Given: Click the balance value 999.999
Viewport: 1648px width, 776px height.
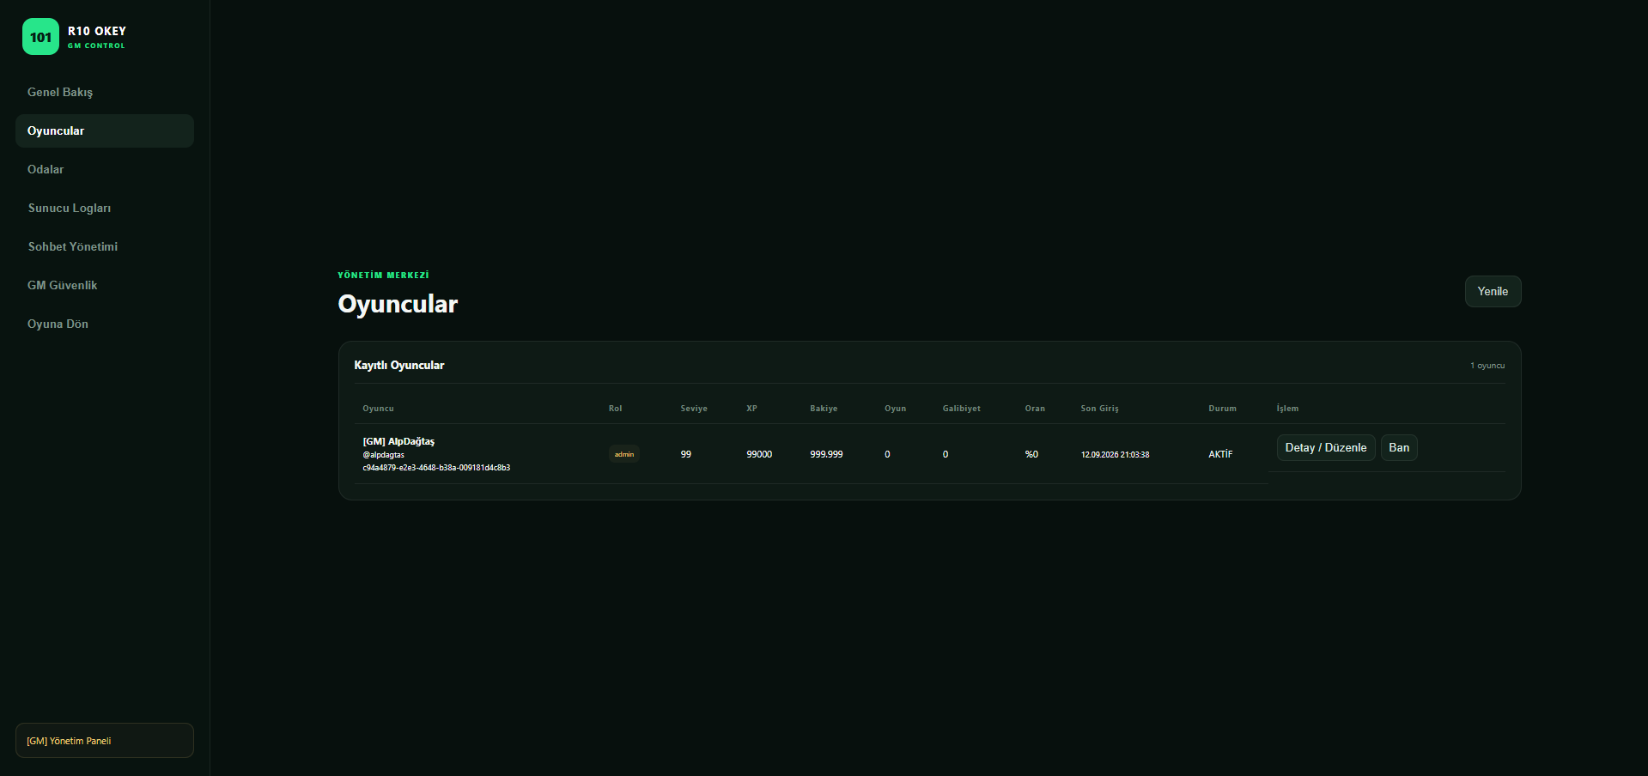Looking at the screenshot, I should [826, 454].
